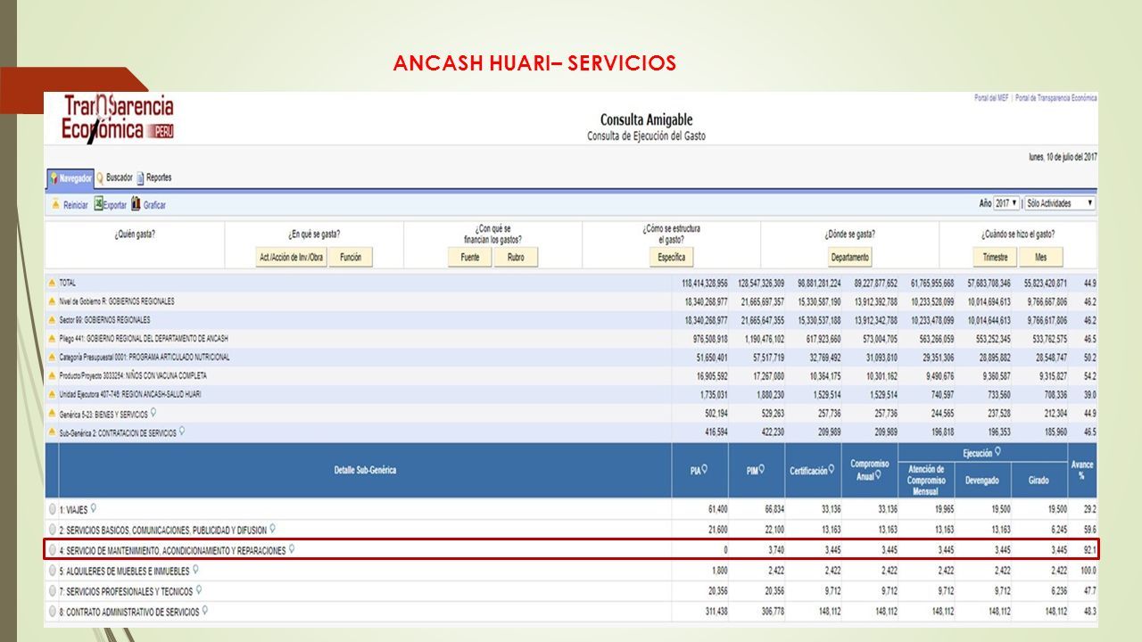The width and height of the screenshot is (1142, 642).
Task: Click the Trimestre button
Action: (x=995, y=257)
